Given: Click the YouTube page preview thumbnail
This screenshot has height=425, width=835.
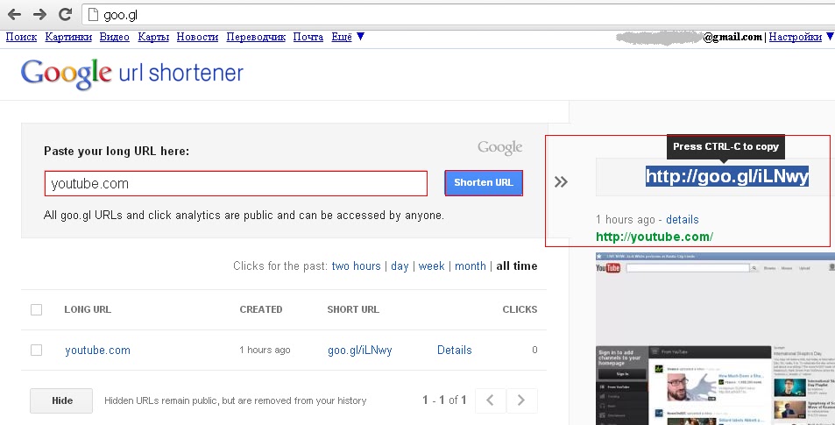Looking at the screenshot, I should pos(715,339).
